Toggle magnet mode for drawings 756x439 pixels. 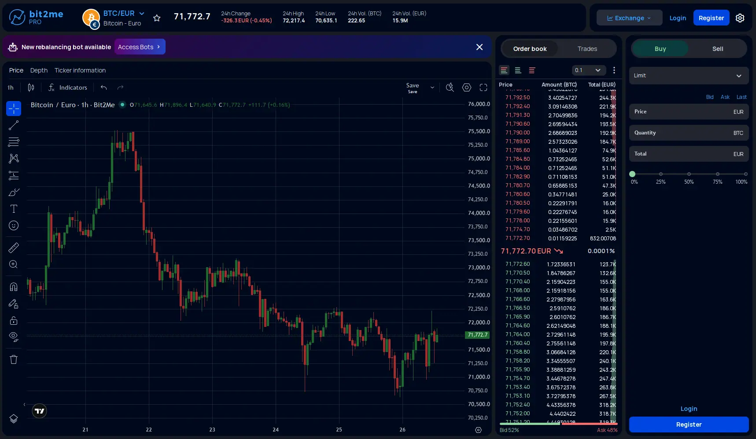14,287
